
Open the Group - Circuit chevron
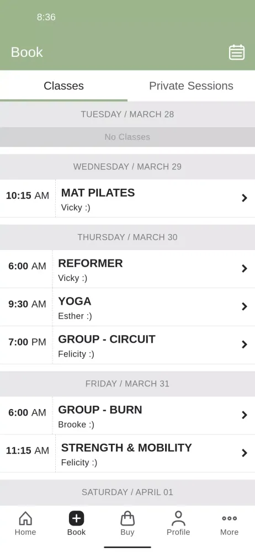[x=245, y=344]
